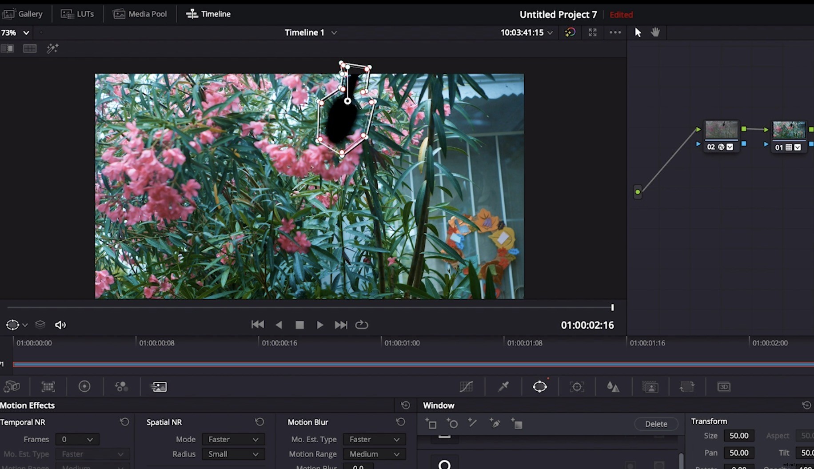The width and height of the screenshot is (814, 469).
Task: Open the viewer zoom 73% dropdown
Action: tap(25, 32)
